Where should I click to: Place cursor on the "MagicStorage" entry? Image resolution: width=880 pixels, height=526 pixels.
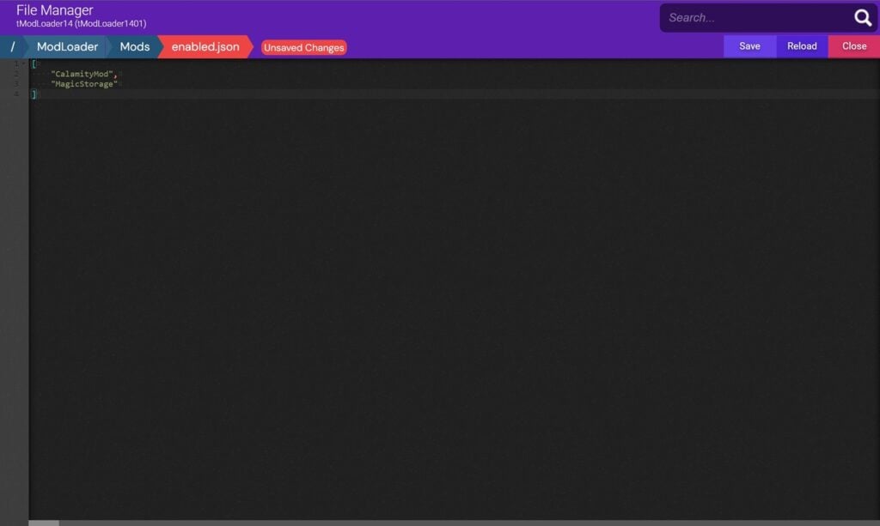[84, 84]
